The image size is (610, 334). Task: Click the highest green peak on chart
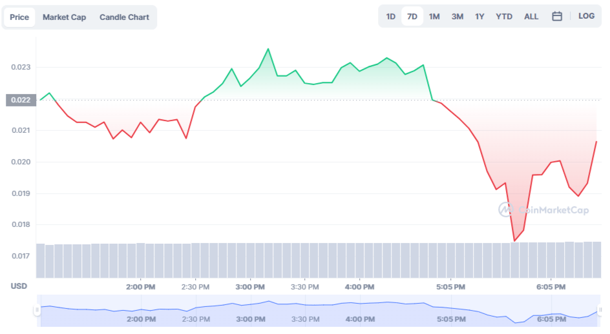point(268,49)
